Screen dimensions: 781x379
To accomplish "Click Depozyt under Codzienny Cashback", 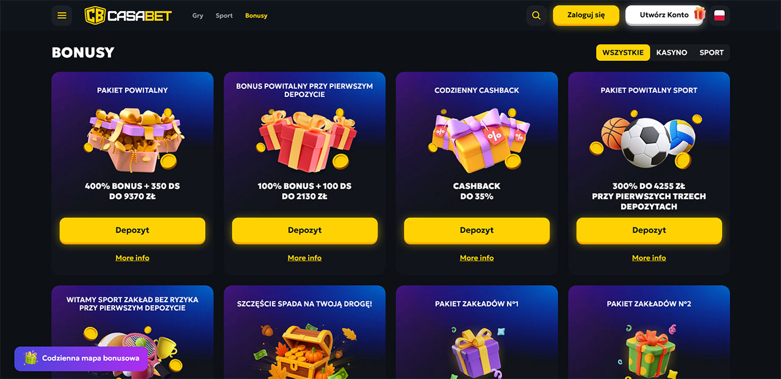I will [x=477, y=230].
